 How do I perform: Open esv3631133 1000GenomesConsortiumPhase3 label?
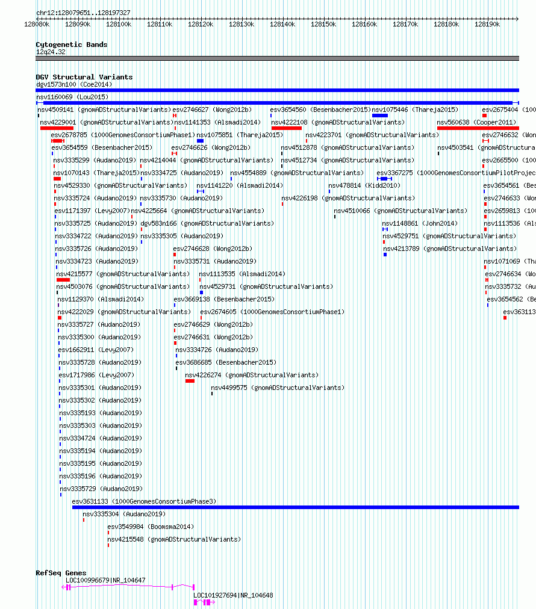144,501
